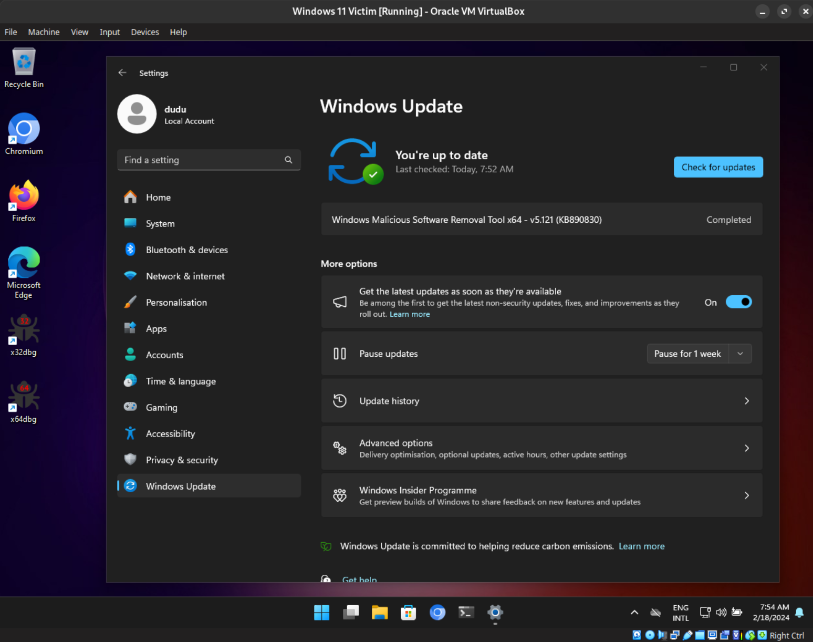The image size is (813, 642).
Task: Open the Help menu in VirtualBox
Action: [x=179, y=32]
